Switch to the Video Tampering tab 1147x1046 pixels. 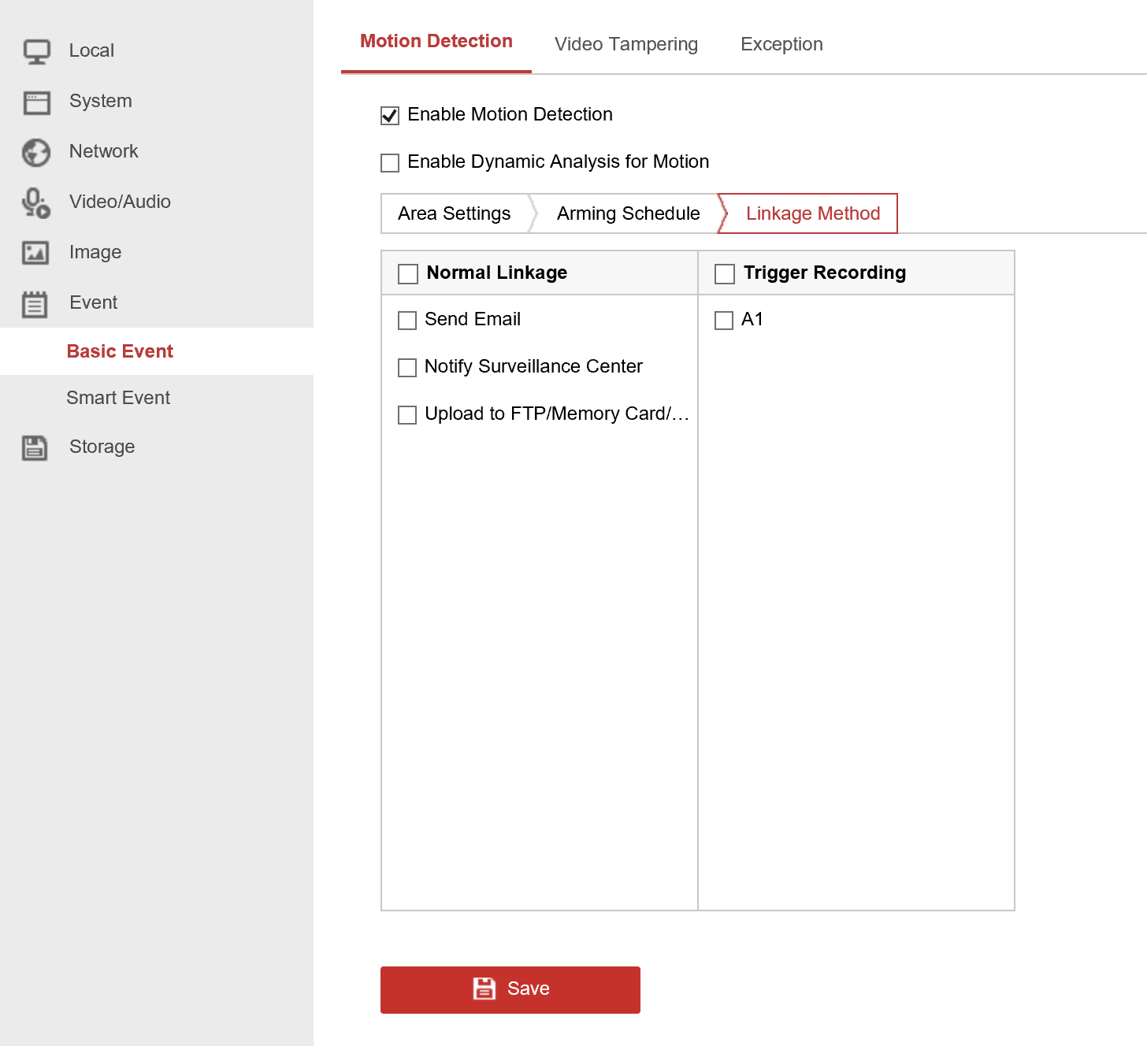click(626, 44)
